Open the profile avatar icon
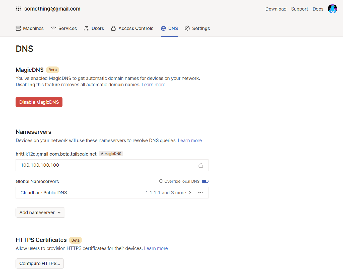The width and height of the screenshot is (343, 273). coord(332,9)
